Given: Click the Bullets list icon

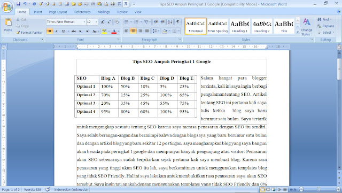Looking at the screenshot, I should coord(126,22).
